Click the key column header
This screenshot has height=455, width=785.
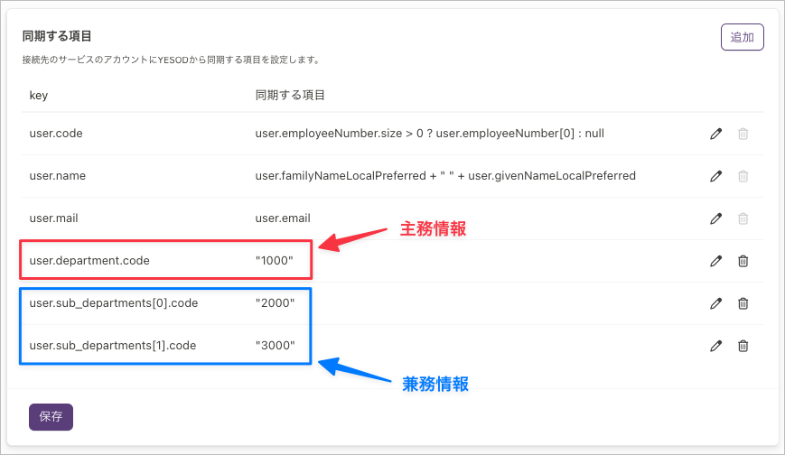point(39,96)
